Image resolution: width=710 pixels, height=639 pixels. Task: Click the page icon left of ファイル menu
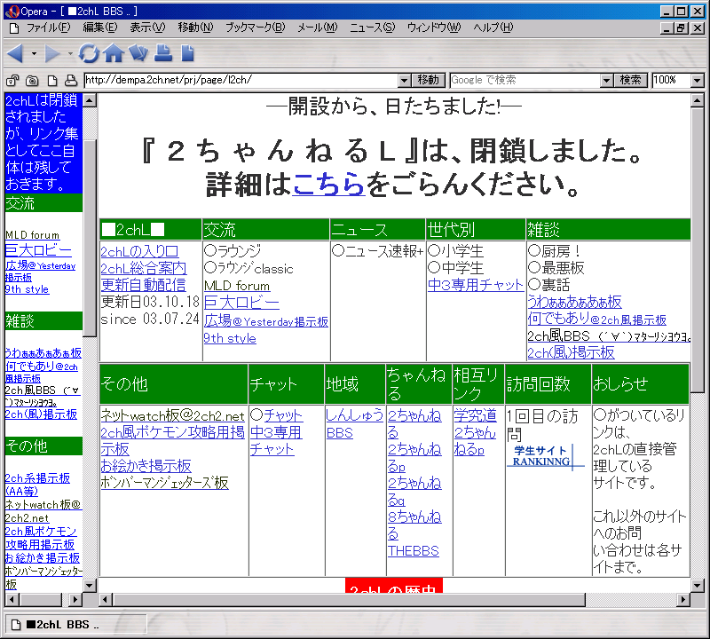click(x=14, y=28)
